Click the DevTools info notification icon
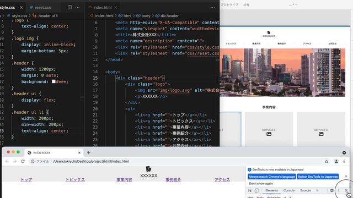The image size is (353, 198). point(249,169)
